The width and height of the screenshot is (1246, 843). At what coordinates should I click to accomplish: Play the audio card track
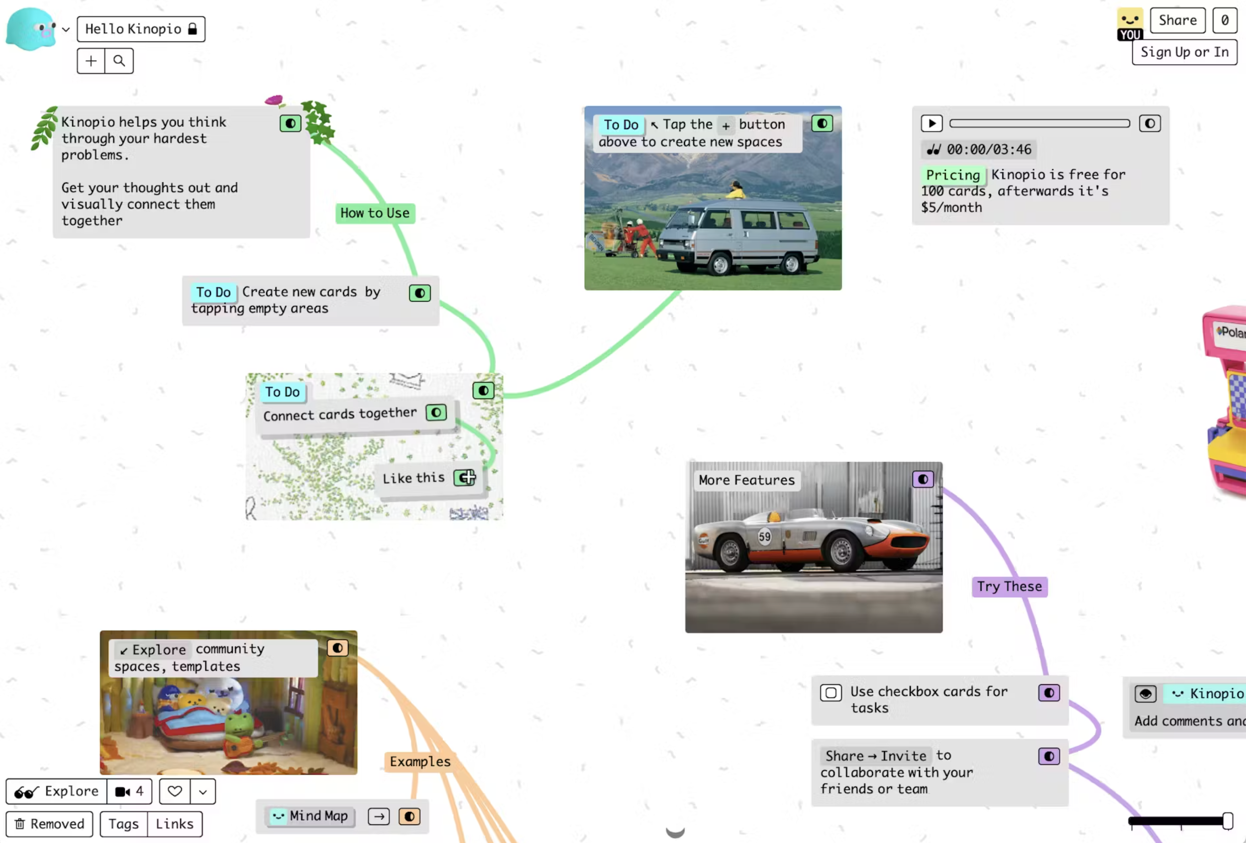point(931,124)
